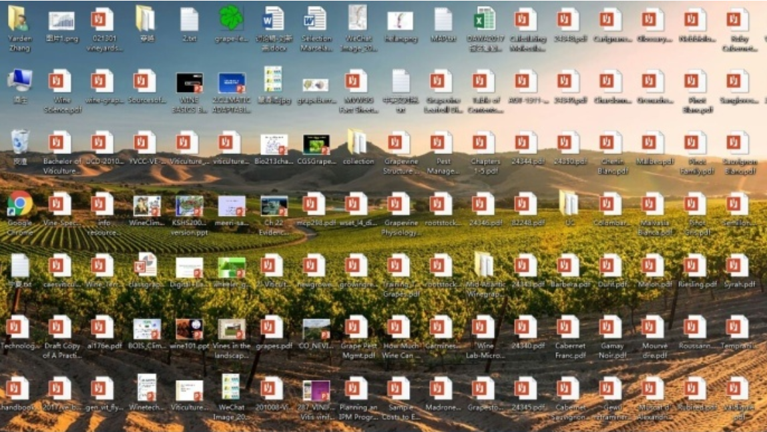This screenshot has height=432, width=767.
Task: Open the Riesling.pdf file
Action: pos(694,266)
